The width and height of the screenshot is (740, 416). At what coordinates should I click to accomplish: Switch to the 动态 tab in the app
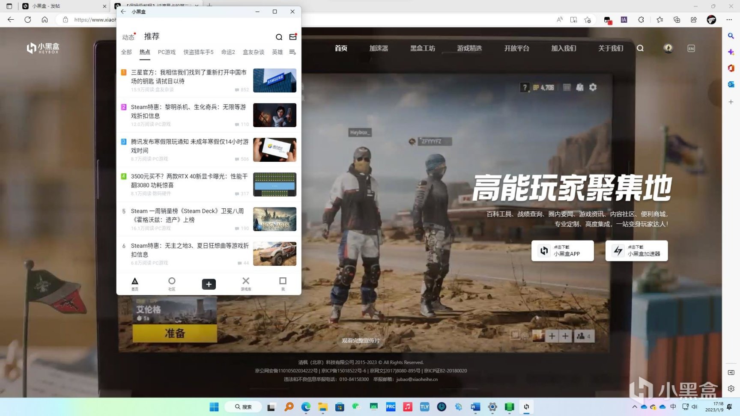tap(128, 37)
